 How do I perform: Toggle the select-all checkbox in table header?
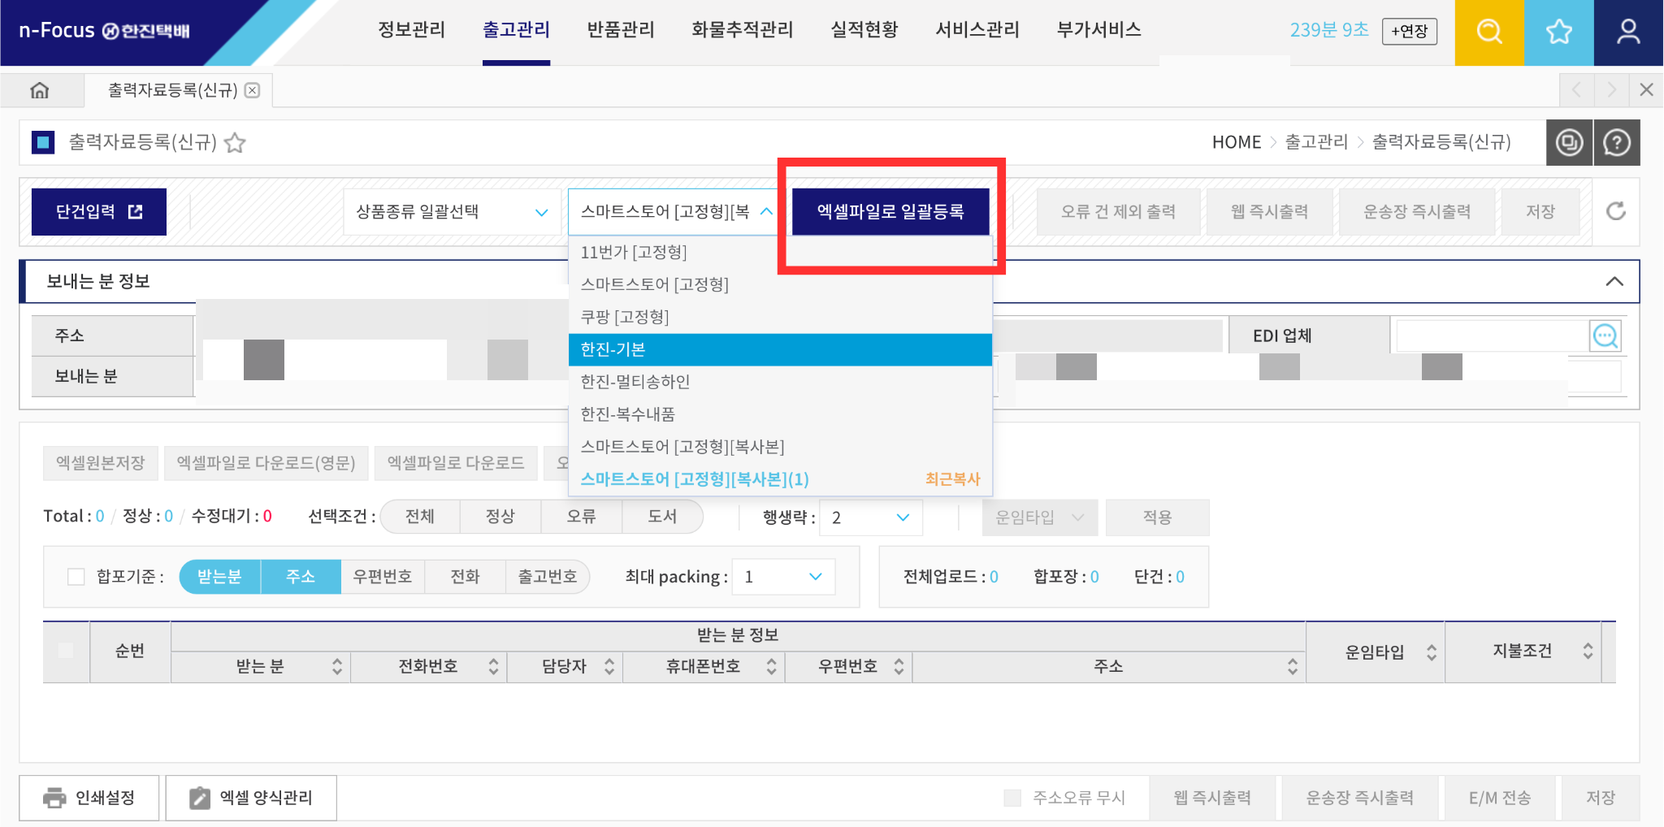click(x=66, y=650)
